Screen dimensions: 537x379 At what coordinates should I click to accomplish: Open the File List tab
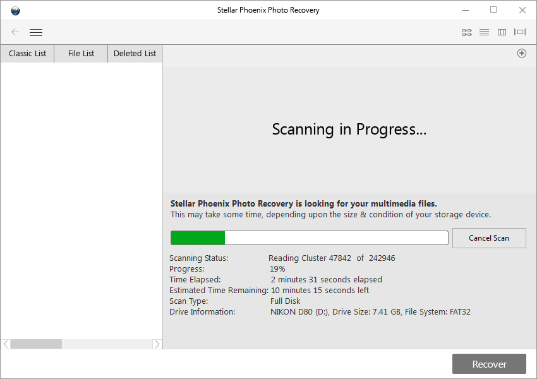point(81,54)
